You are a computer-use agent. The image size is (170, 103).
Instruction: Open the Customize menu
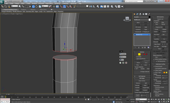coord(65,3)
